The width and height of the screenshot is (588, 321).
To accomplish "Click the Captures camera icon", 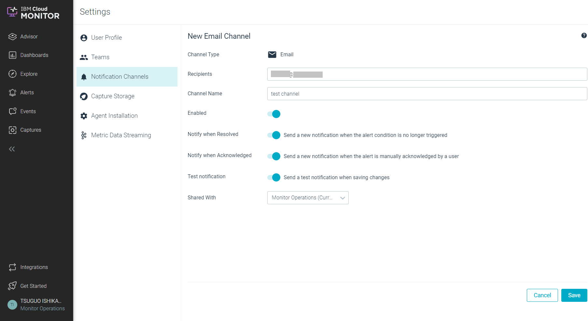I will tap(12, 130).
